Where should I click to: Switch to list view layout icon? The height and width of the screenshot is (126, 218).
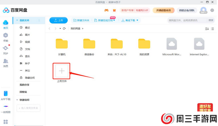click(212, 29)
